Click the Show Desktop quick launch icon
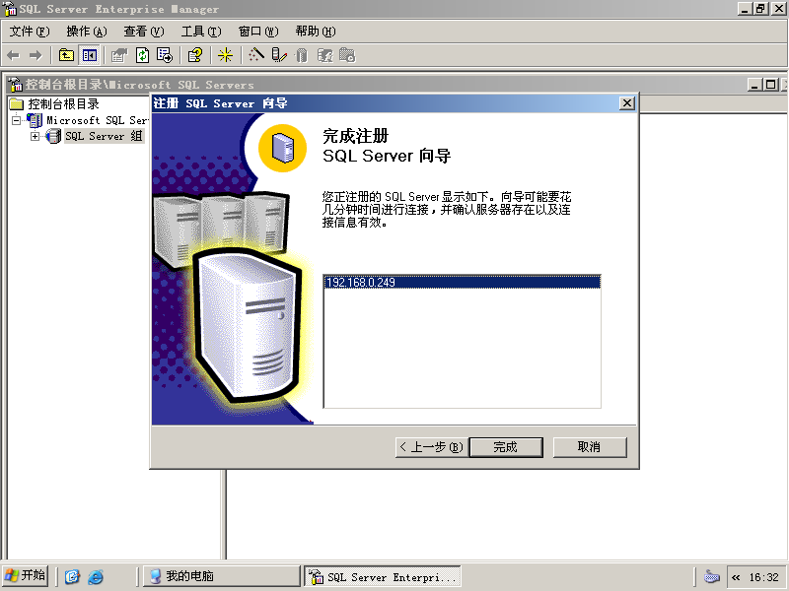Viewport: 789px width, 591px height. coord(72,576)
